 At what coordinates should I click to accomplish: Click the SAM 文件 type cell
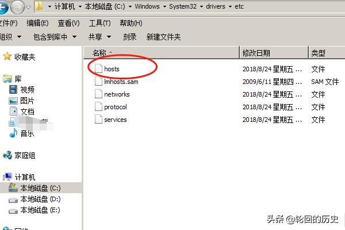(325, 82)
